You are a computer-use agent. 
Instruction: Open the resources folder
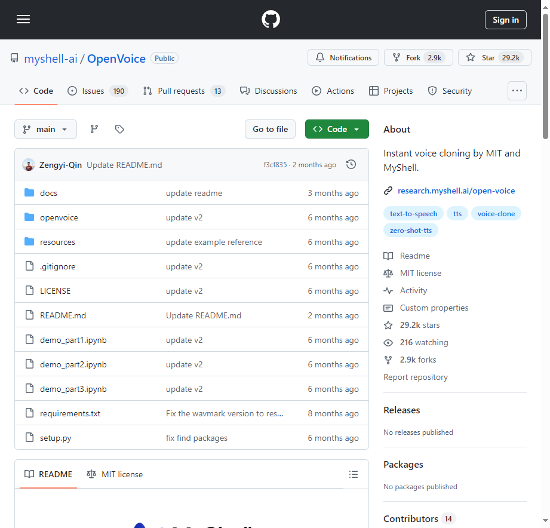coord(57,242)
